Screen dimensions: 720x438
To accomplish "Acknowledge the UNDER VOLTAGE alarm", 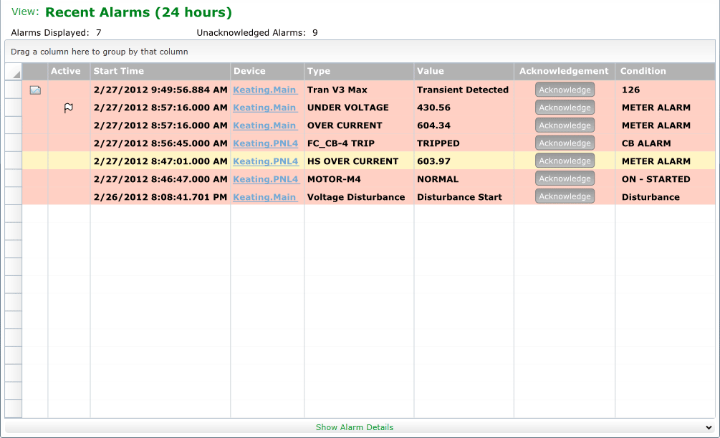I will 565,108.
